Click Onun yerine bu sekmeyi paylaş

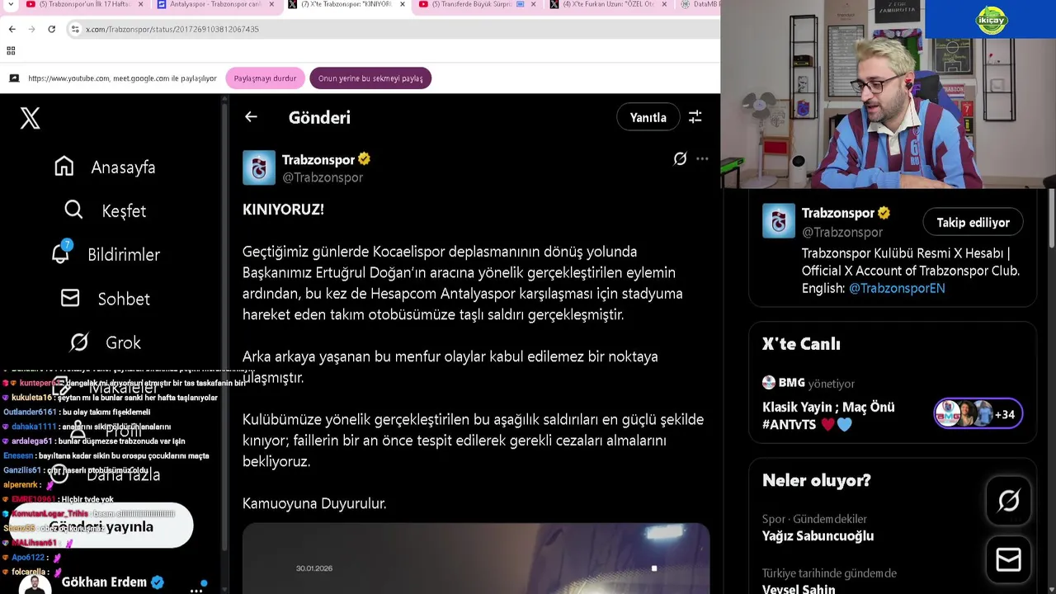(370, 78)
